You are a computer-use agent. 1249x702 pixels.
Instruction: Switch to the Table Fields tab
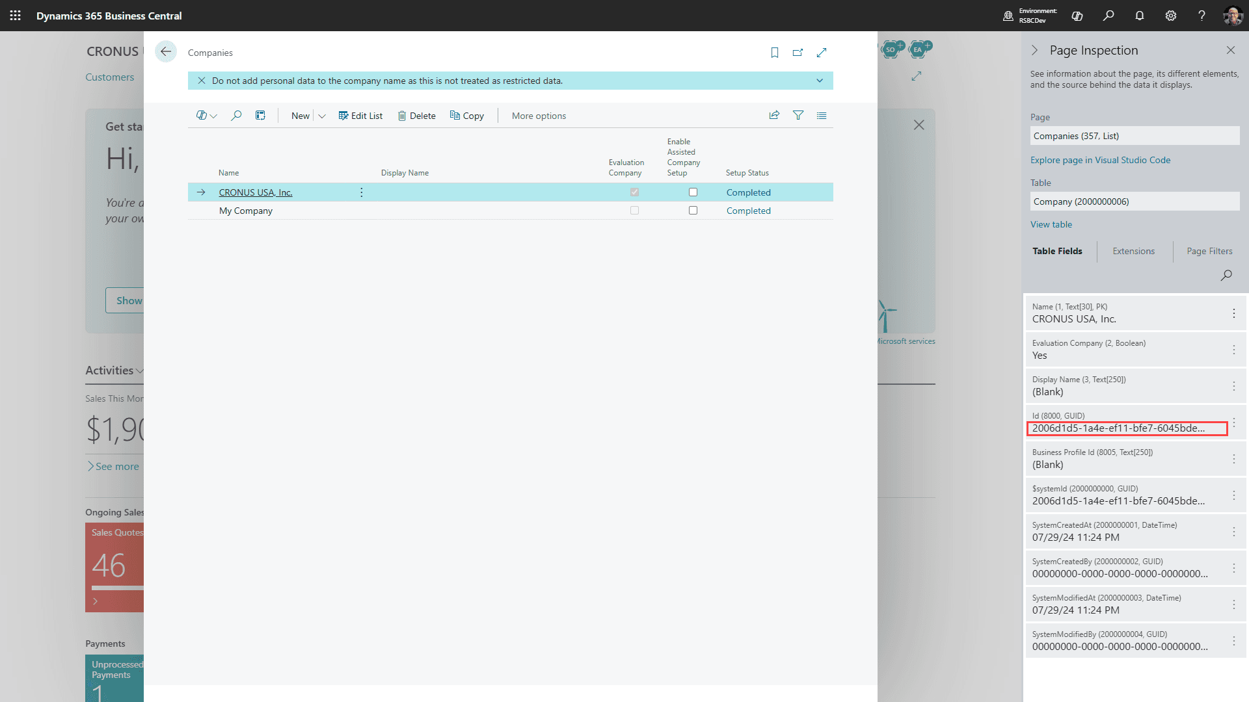coord(1057,251)
